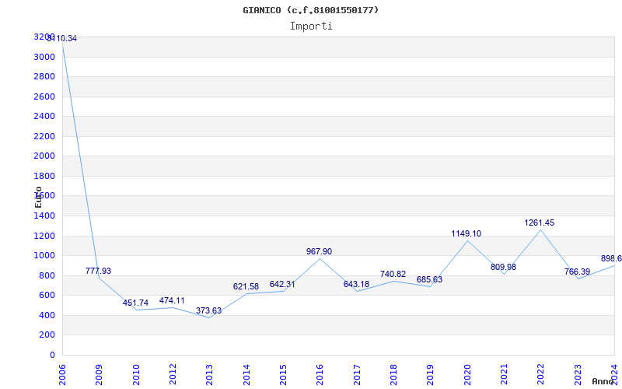Image resolution: width=622 pixels, height=389 pixels.
Task: Click the 2018 x-axis year label
Action: [394, 375]
